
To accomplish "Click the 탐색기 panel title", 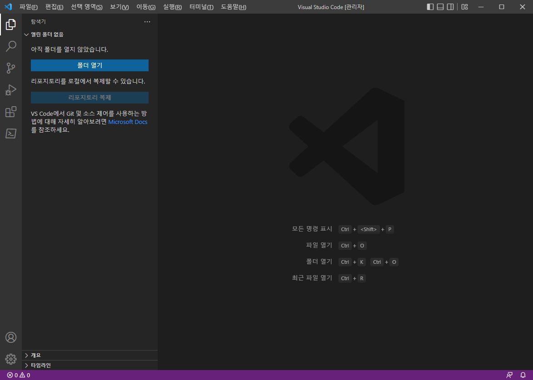I will (39, 22).
